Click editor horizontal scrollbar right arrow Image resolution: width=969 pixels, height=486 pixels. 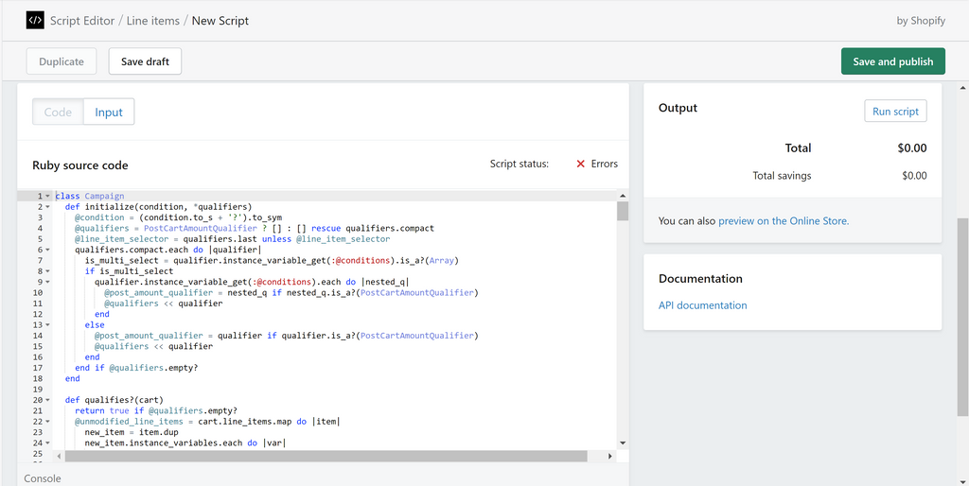[609, 456]
